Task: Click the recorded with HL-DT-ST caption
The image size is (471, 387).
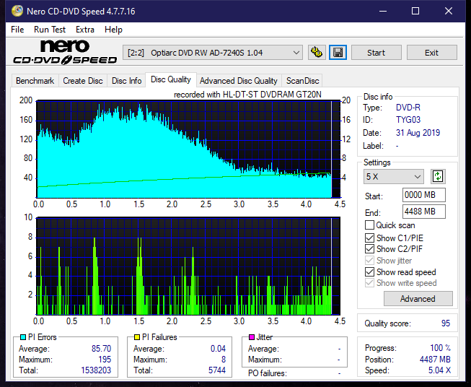Action: [247, 95]
